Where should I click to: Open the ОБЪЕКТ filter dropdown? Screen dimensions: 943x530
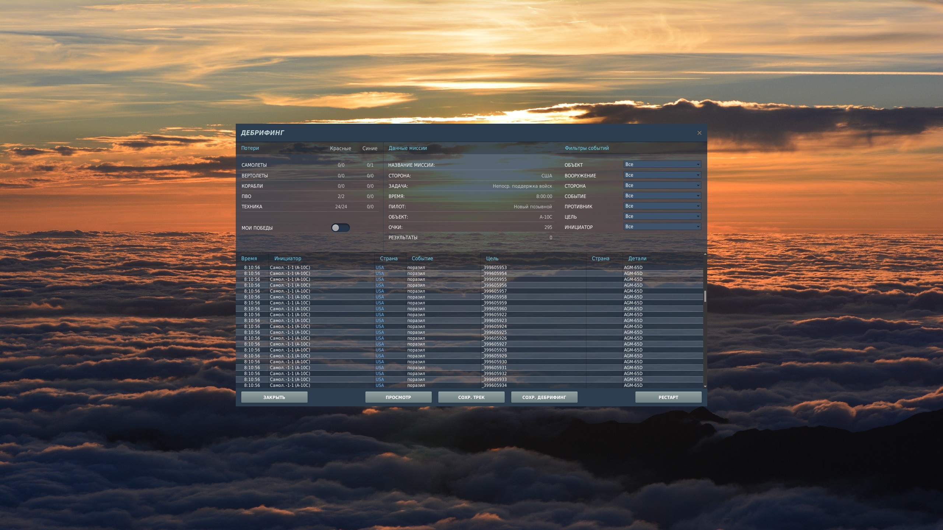(662, 165)
